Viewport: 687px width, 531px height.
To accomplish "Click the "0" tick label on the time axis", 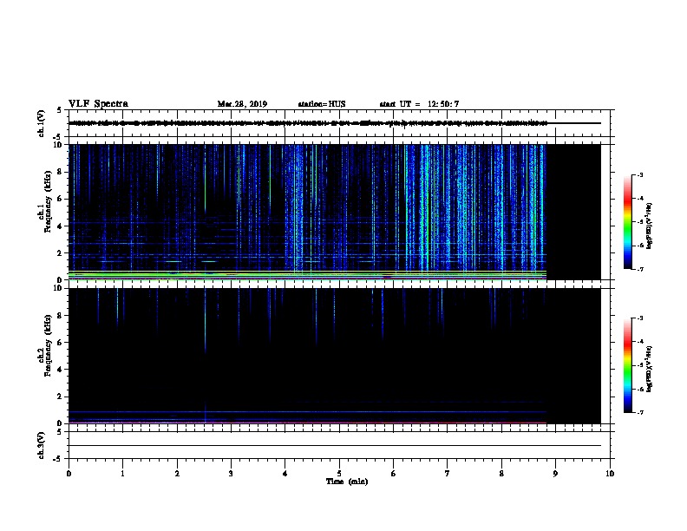I will [69, 474].
